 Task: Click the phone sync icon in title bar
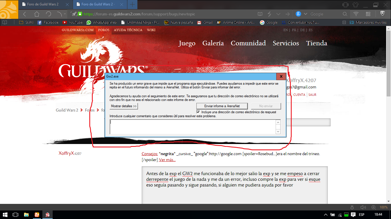[345, 5]
